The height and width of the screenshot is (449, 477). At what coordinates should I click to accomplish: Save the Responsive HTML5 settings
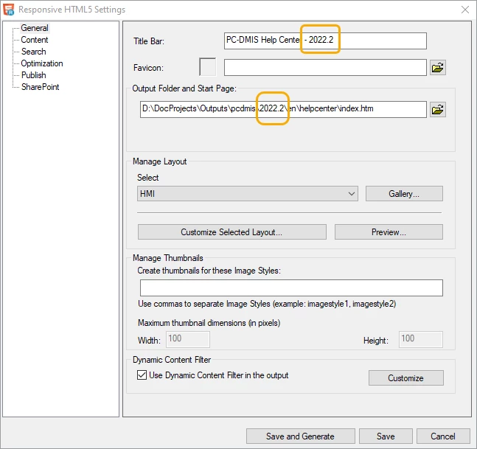click(x=386, y=436)
